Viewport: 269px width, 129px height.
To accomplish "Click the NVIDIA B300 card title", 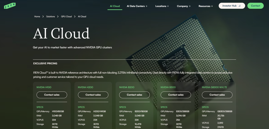I will 168,87.
